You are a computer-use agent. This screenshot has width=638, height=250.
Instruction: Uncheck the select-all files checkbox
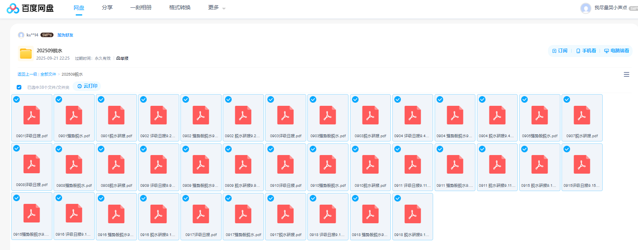coord(19,87)
